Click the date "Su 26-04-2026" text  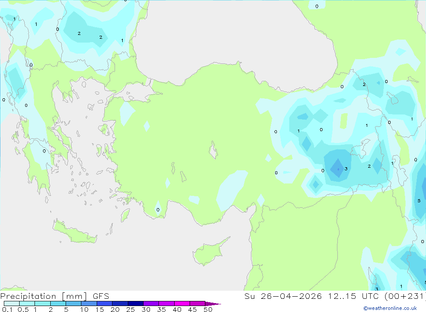coord(283,296)
